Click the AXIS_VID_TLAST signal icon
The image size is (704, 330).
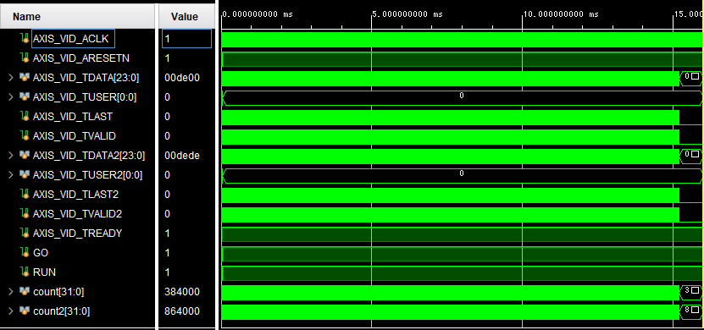[x=25, y=116]
